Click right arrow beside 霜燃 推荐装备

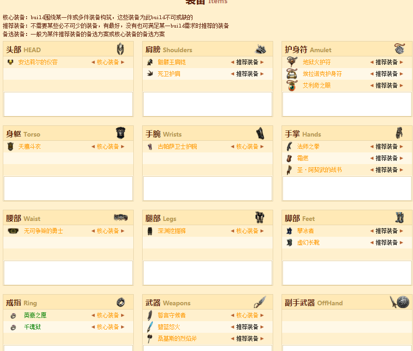[x=401, y=158]
